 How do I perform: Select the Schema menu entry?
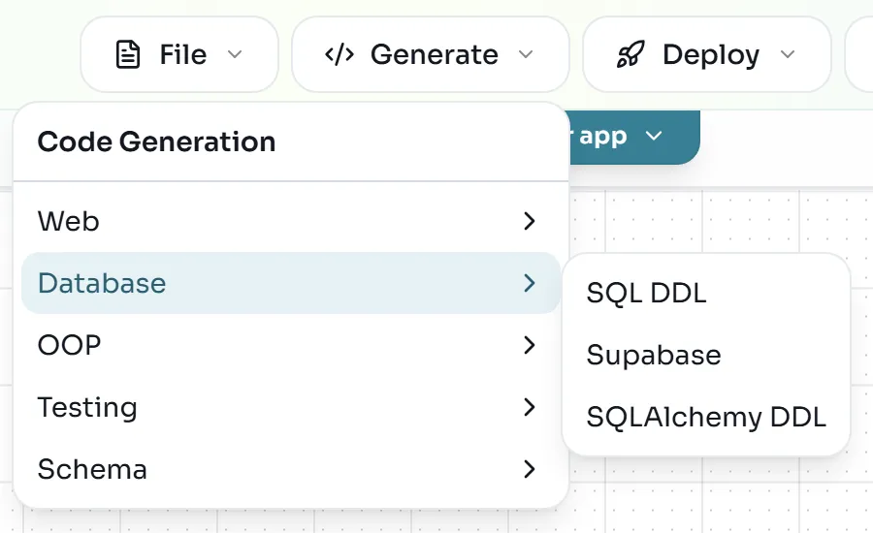(291, 469)
